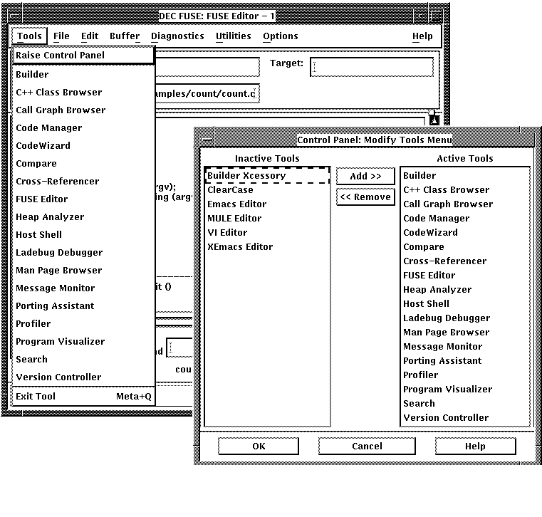Select Builder Xcessory inactive tool
542x517 pixels.
coord(246,176)
